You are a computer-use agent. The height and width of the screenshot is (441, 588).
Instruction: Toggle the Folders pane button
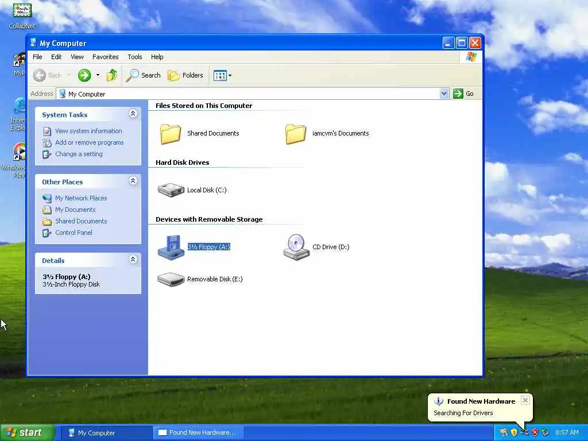pyautogui.click(x=185, y=75)
